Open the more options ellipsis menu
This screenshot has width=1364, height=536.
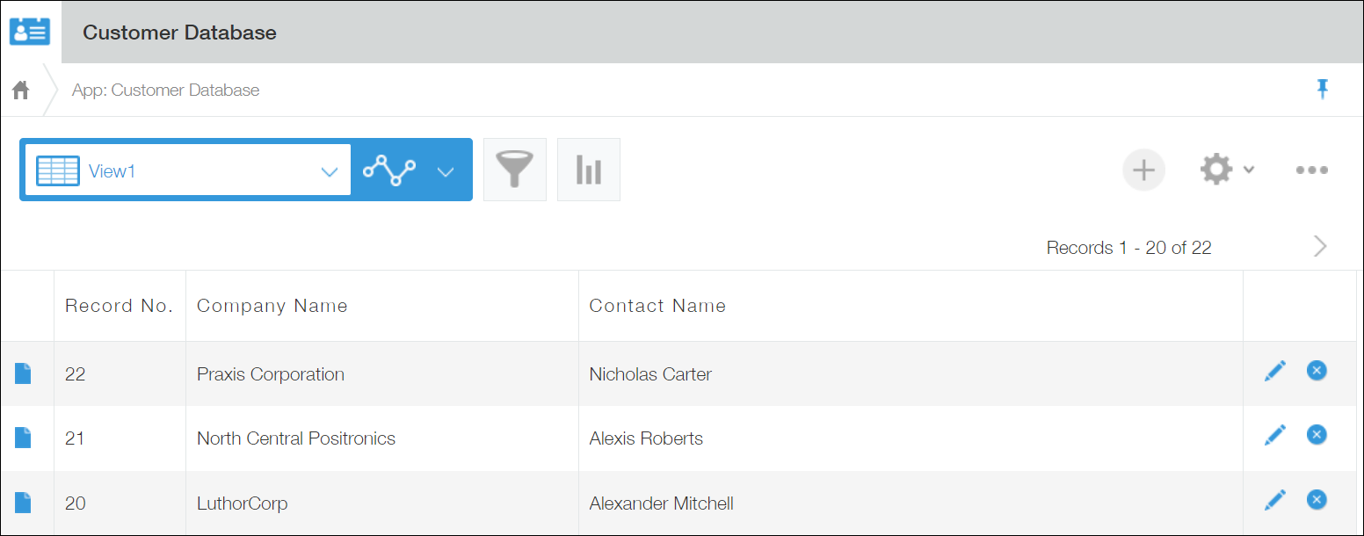coord(1312,170)
